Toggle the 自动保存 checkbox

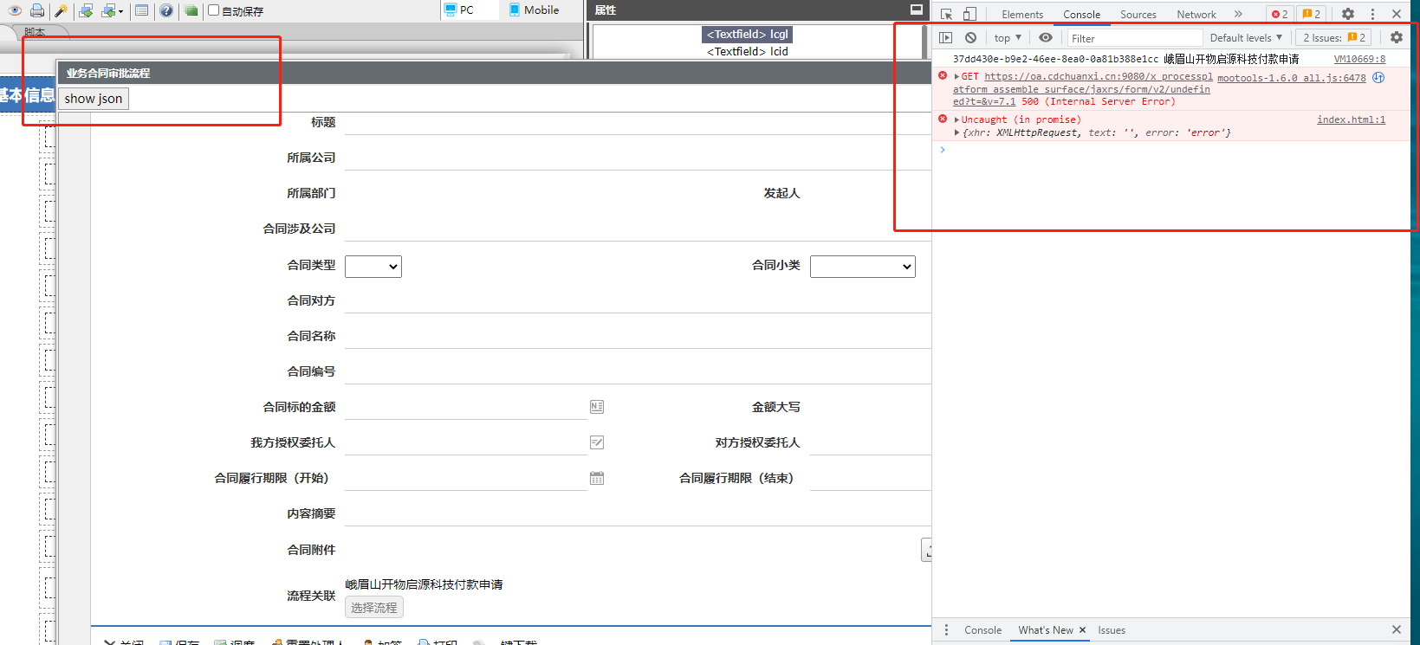pos(213,10)
